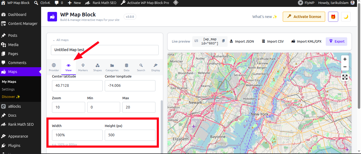Open Ctrl+K search in admin bar
Image resolution: width=361 pixels, height=154 pixels.
coord(42,3)
